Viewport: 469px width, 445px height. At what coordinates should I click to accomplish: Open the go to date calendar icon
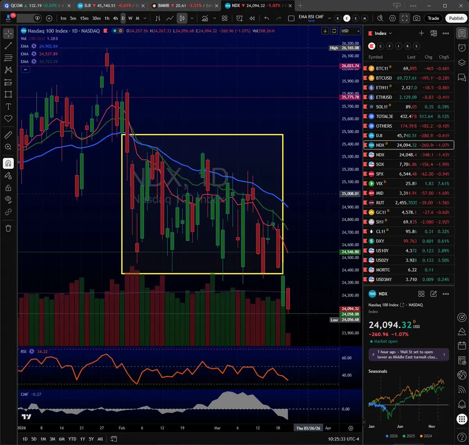pyautogui.click(x=114, y=439)
